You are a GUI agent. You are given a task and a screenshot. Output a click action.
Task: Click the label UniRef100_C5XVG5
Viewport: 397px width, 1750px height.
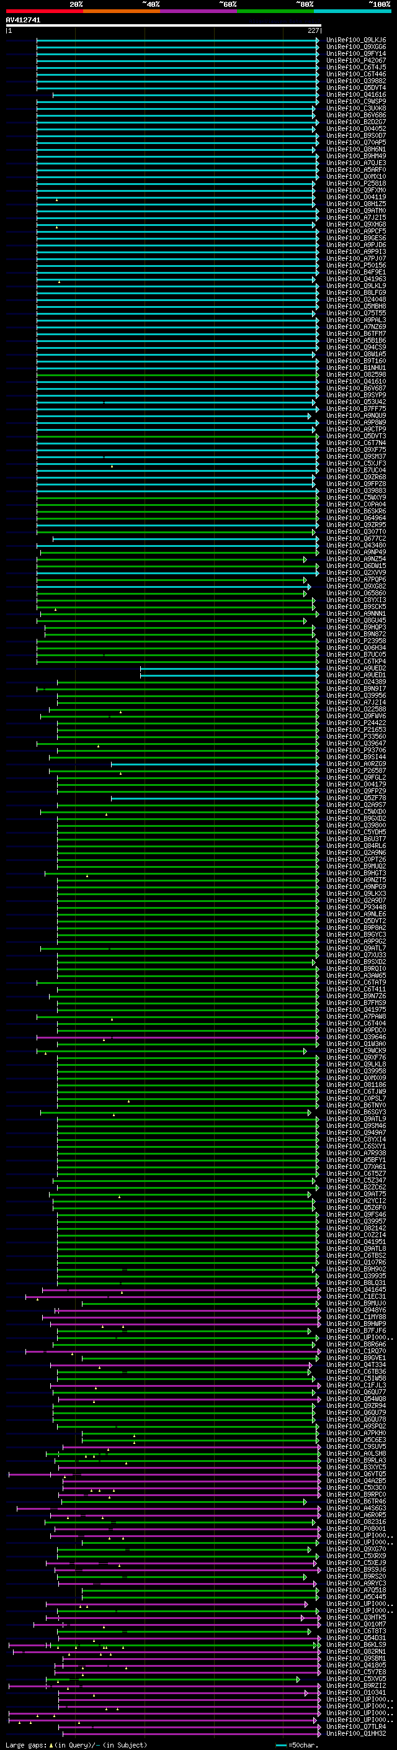tap(355, 1679)
